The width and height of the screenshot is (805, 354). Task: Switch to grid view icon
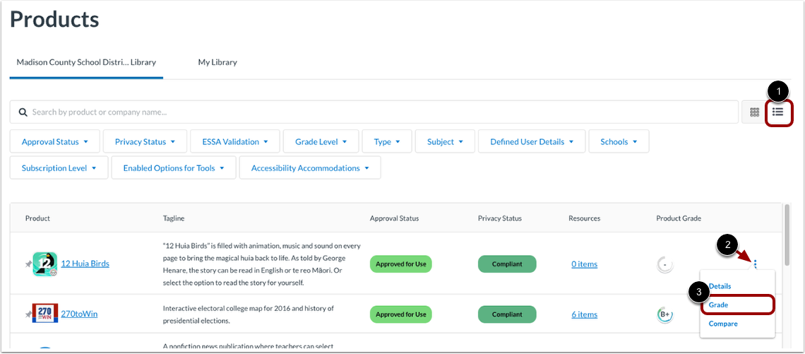point(754,112)
